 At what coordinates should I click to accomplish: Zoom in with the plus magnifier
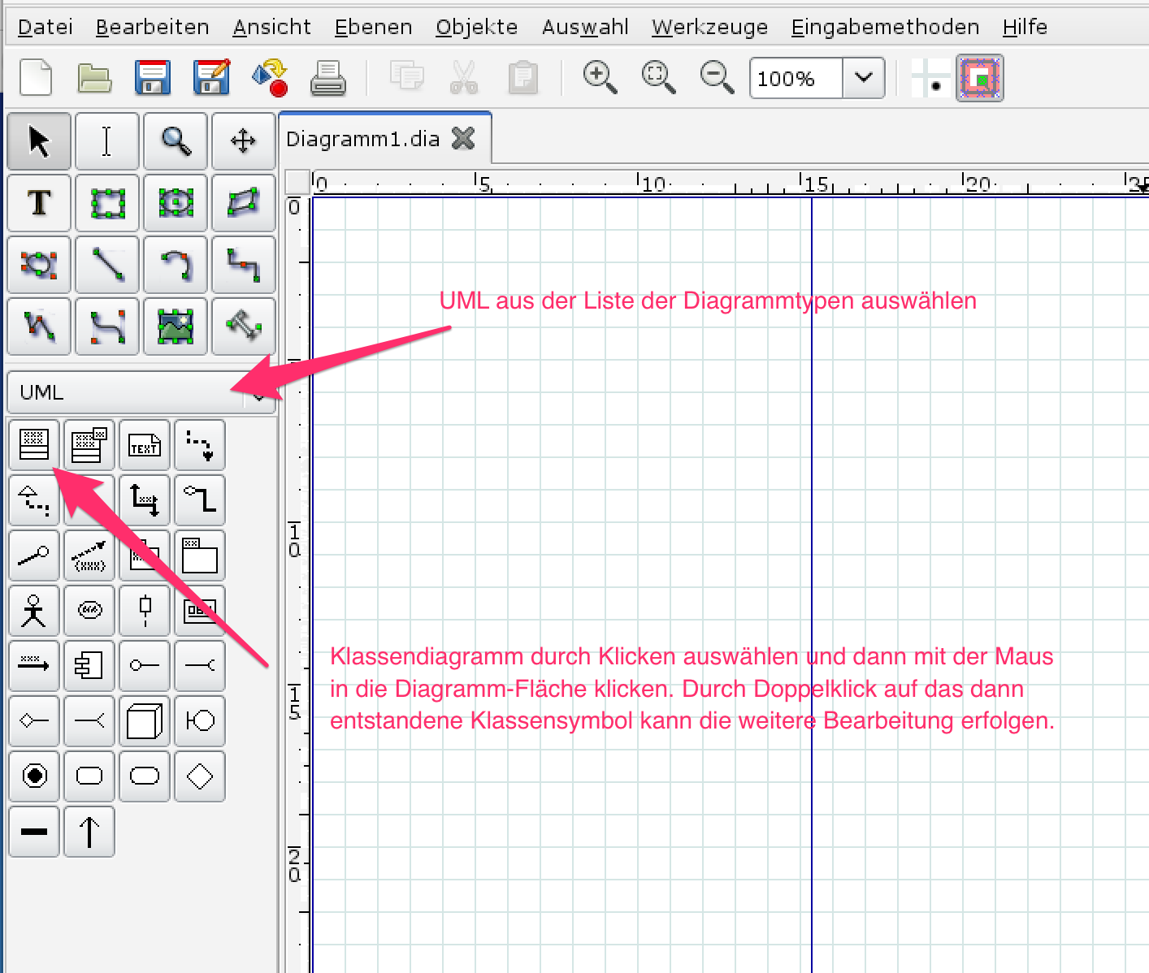[601, 78]
